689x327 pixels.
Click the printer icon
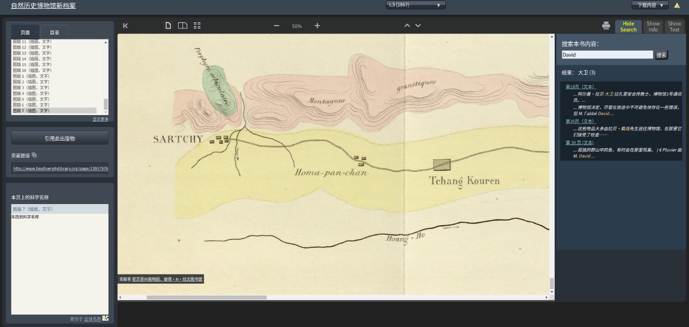click(606, 26)
